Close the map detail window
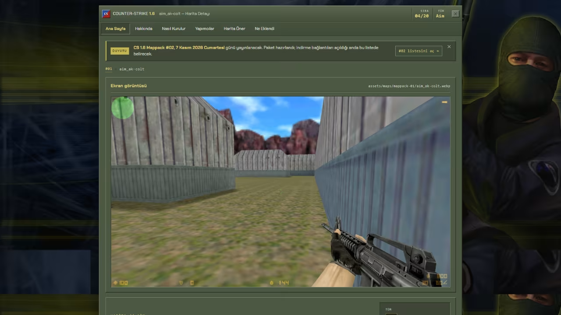Screen dimensions: 561x315 [x=455, y=14]
